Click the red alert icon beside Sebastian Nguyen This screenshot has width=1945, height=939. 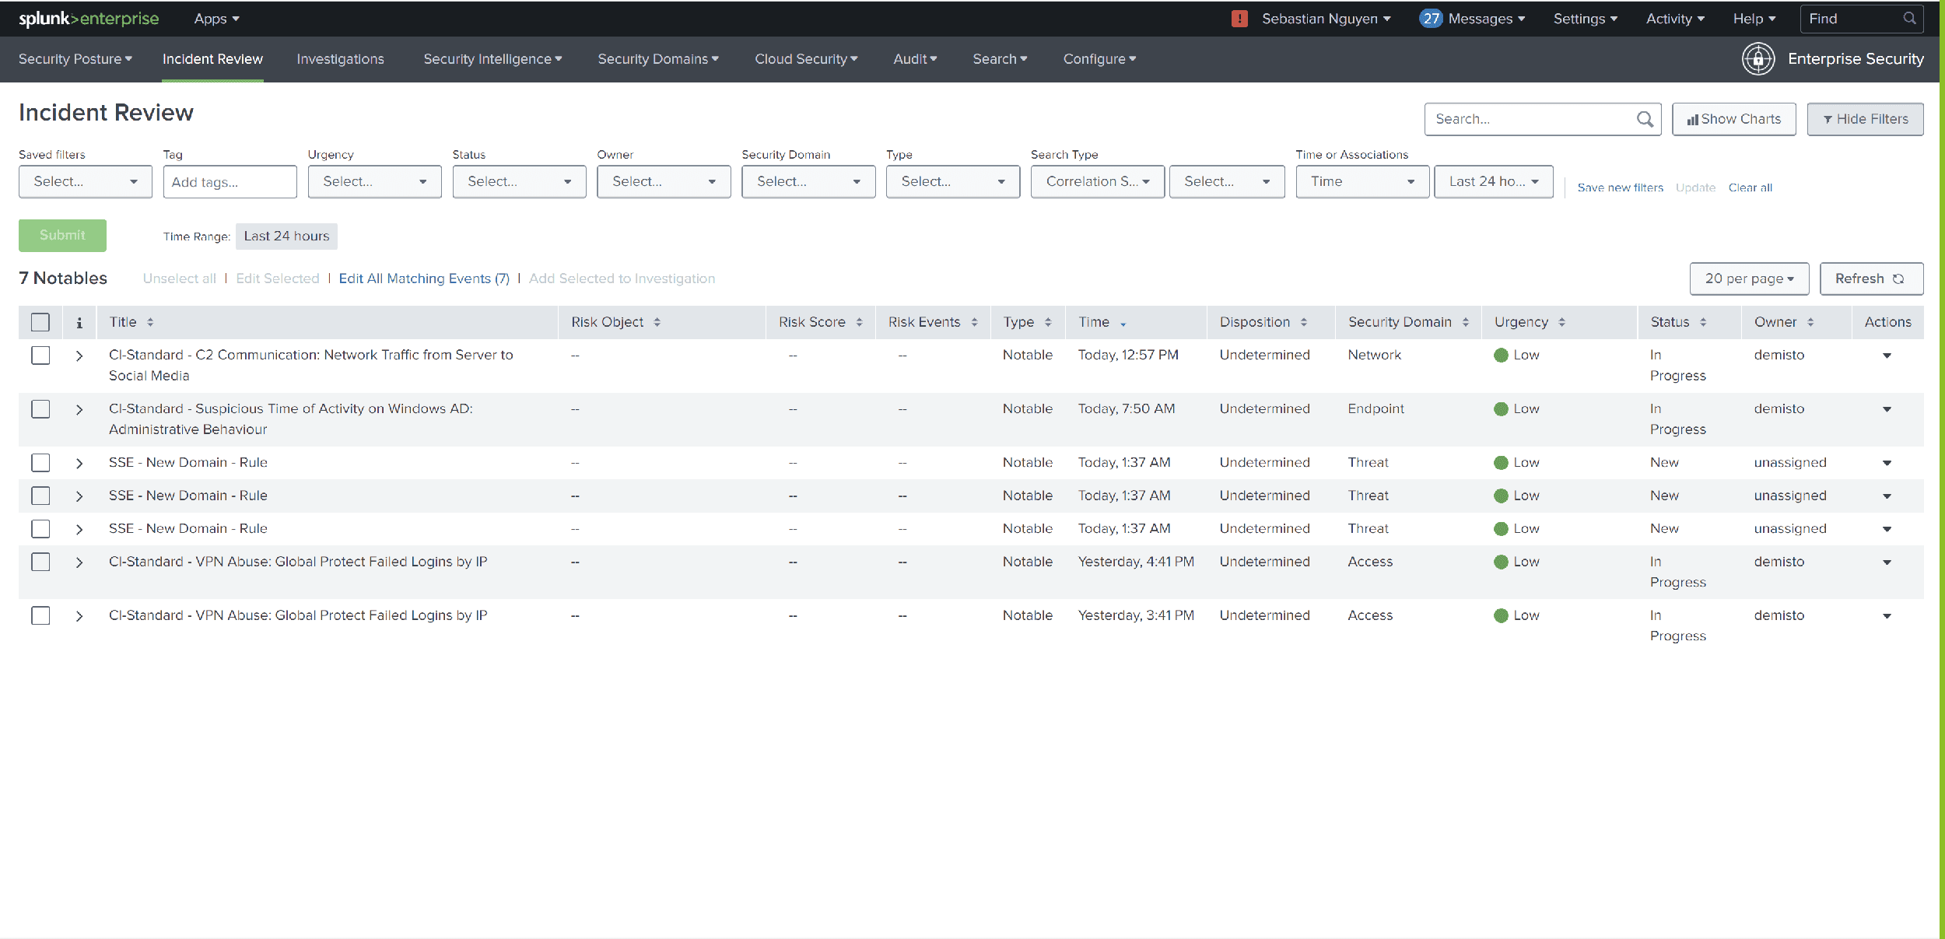point(1239,19)
